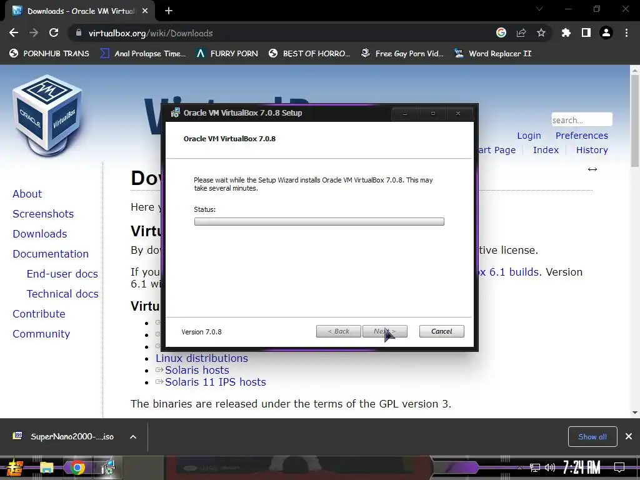The height and width of the screenshot is (480, 640).
Task: Expand the Chrome tab search chevron
Action: coord(539,9)
